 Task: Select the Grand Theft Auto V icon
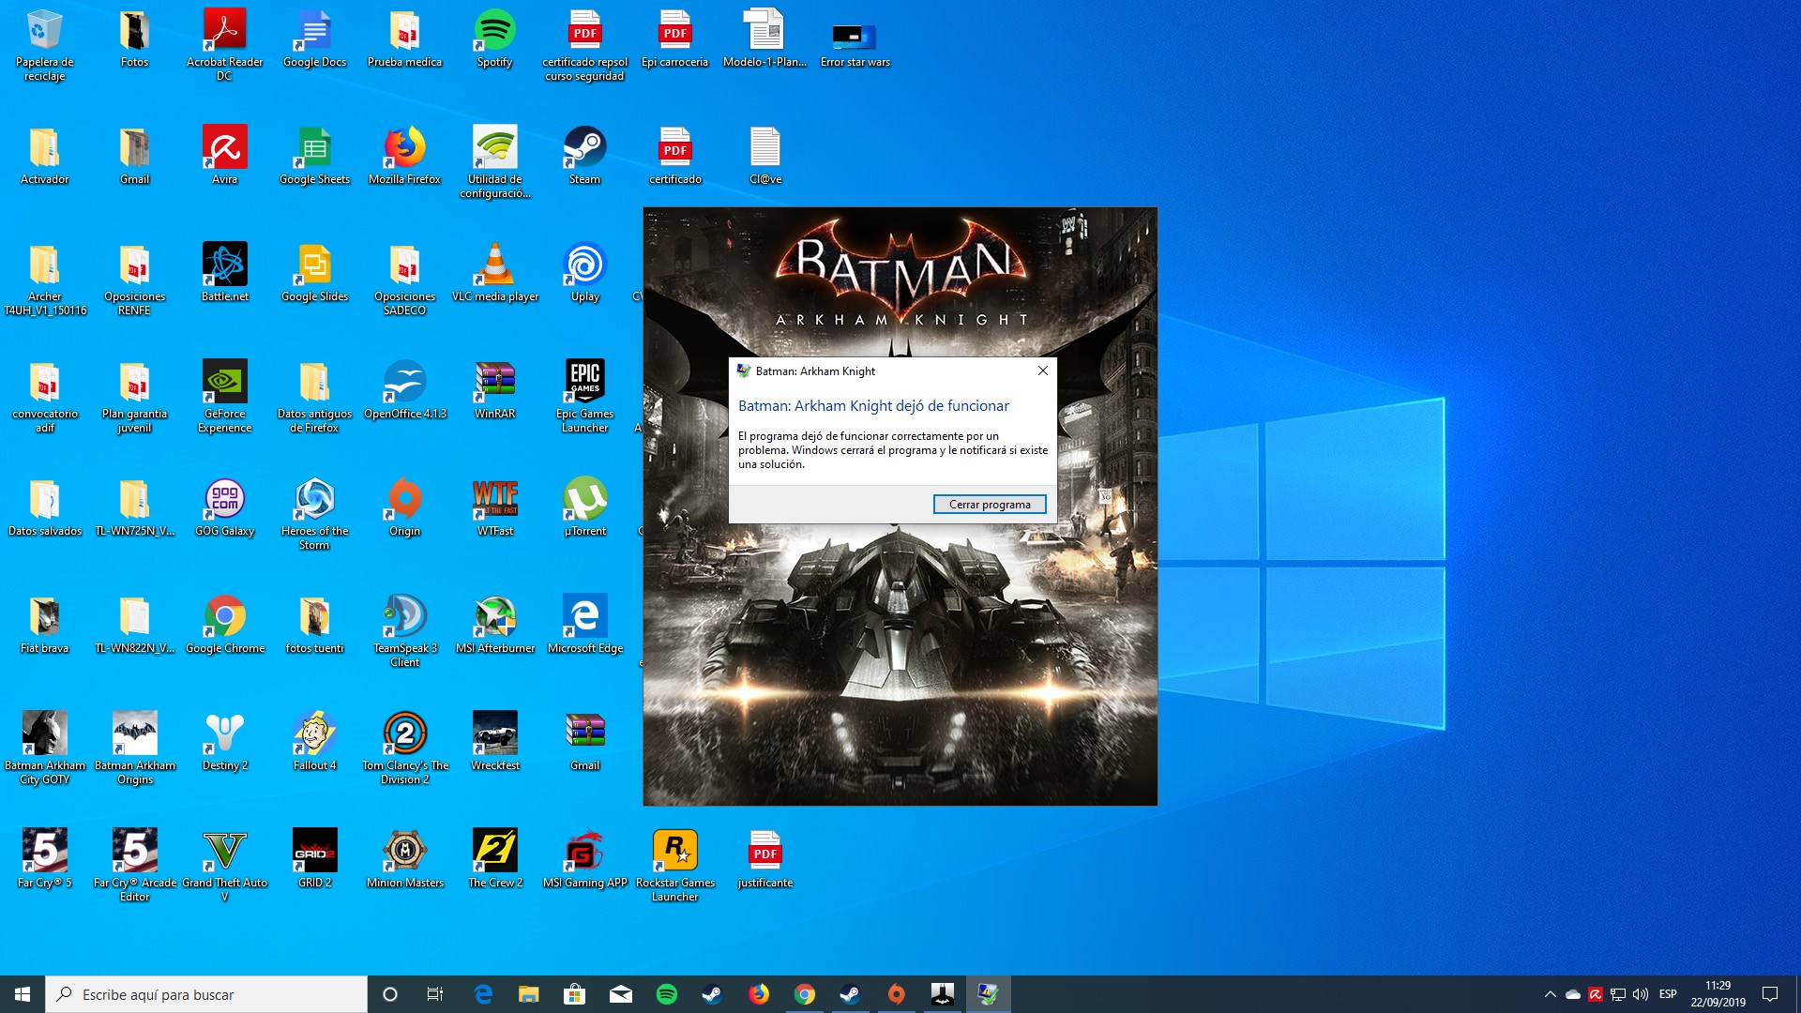coord(224,865)
